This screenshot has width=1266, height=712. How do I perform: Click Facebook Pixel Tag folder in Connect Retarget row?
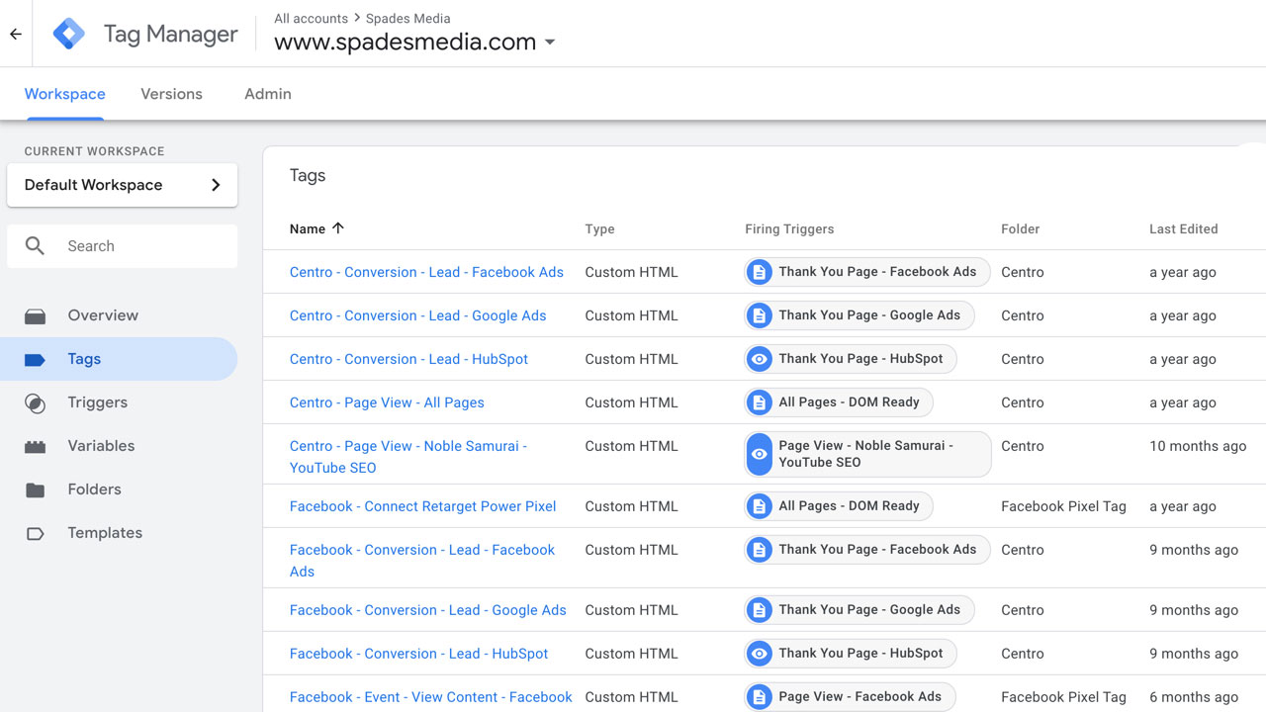click(x=1063, y=506)
